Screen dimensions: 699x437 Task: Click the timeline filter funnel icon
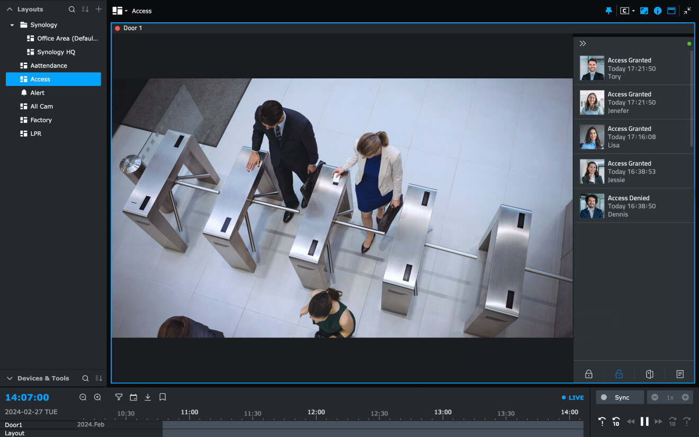point(119,397)
